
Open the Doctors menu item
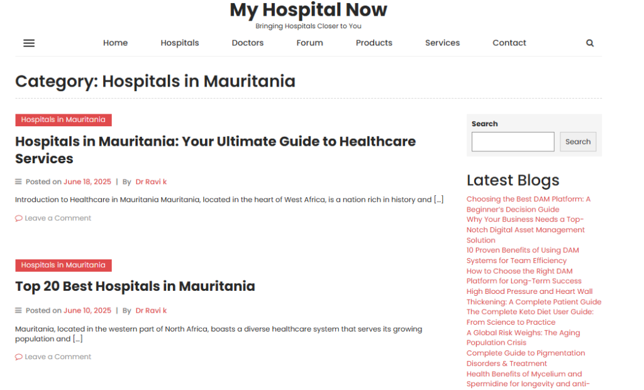coord(248,43)
